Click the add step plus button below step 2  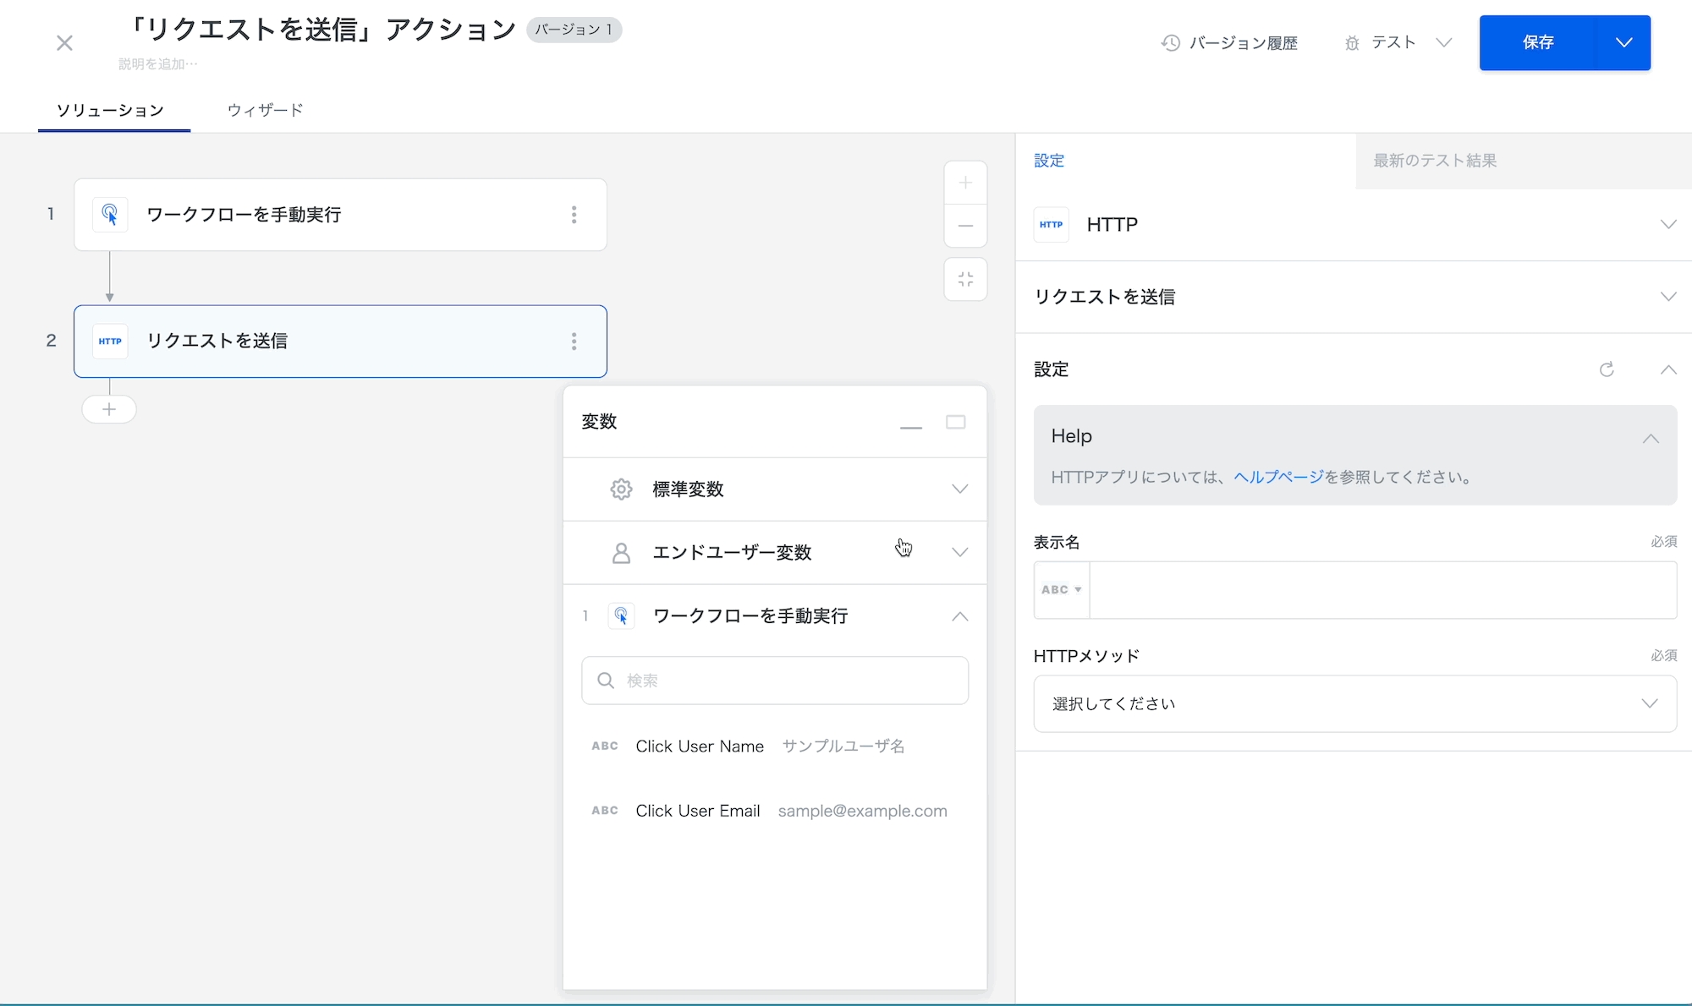click(109, 409)
